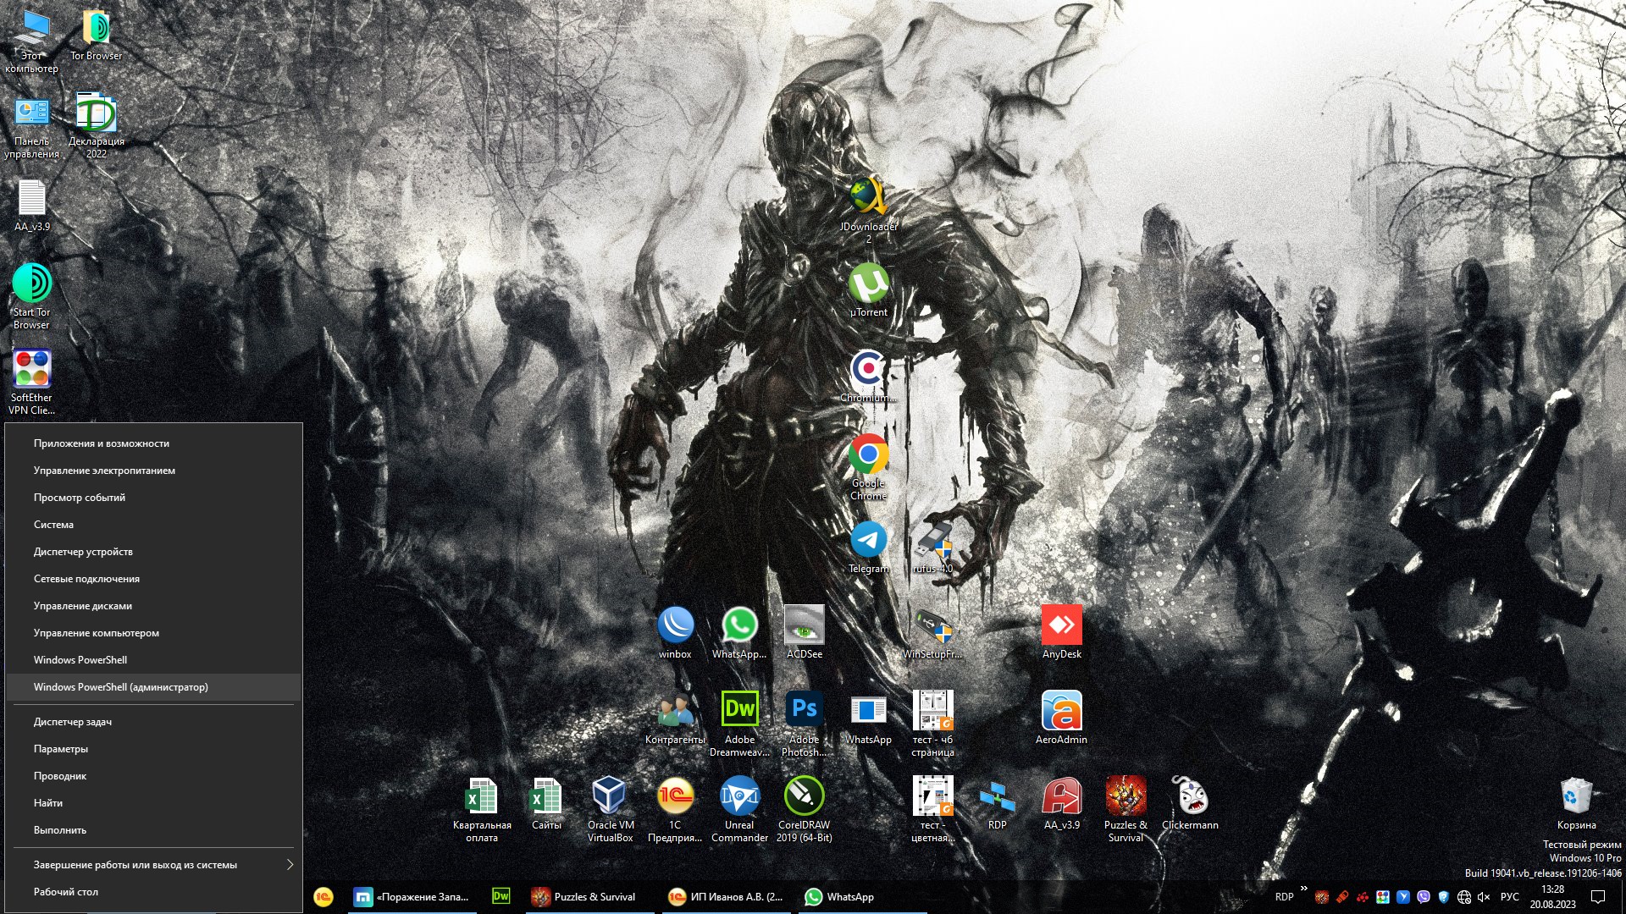Open Параметры from the quick menu
This screenshot has height=914, width=1626.
153,749
